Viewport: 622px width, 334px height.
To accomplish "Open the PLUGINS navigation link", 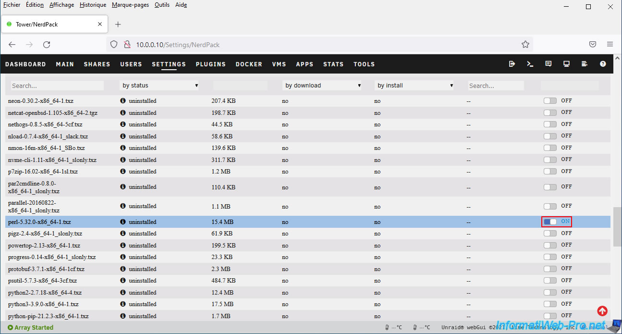I will click(x=210, y=64).
